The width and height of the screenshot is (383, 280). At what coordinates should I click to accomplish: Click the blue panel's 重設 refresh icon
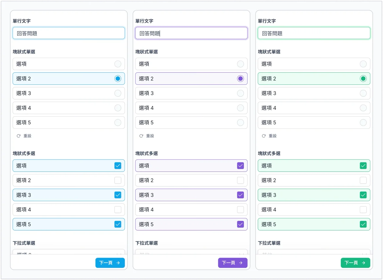(x=19, y=136)
